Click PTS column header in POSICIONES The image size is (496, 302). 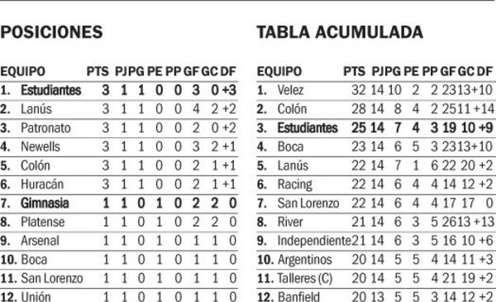pos(98,71)
